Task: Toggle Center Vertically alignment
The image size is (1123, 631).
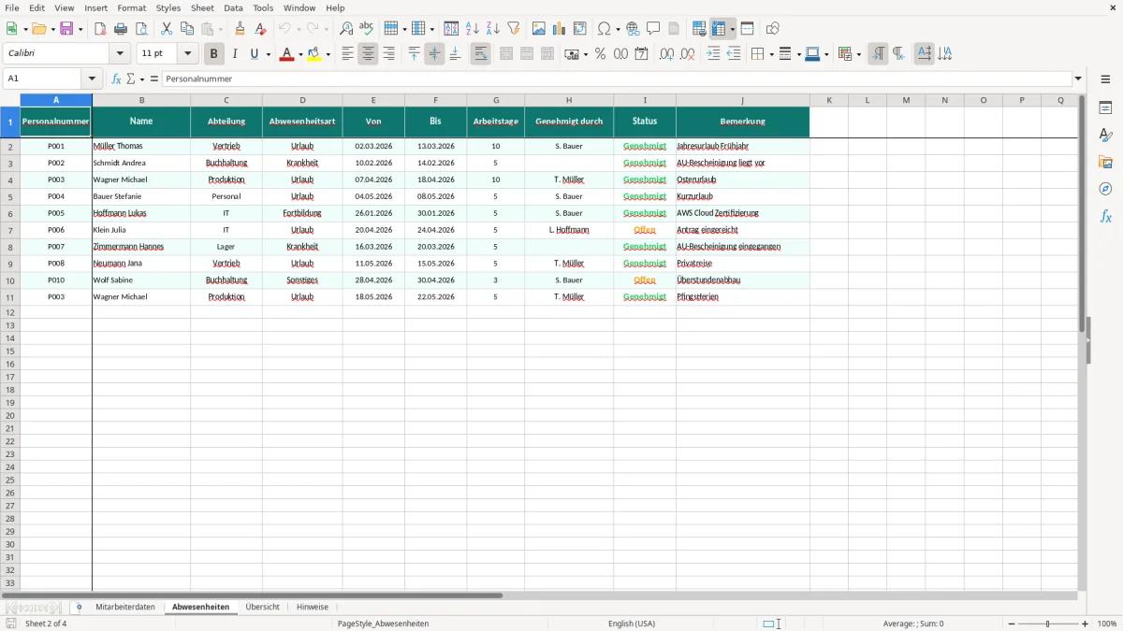Action: [434, 54]
